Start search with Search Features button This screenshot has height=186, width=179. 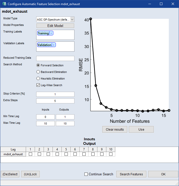click(x=131, y=174)
